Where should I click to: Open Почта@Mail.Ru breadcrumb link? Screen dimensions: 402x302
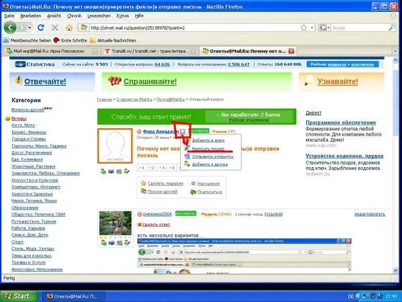pos(170,99)
